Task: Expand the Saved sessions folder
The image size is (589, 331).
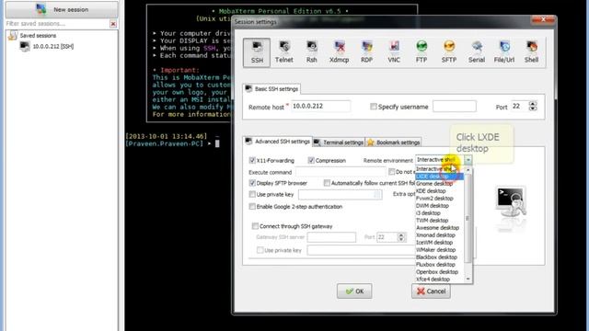Action: point(33,36)
